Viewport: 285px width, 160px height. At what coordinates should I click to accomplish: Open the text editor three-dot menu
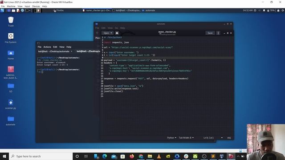pyautogui.click(x=218, y=33)
